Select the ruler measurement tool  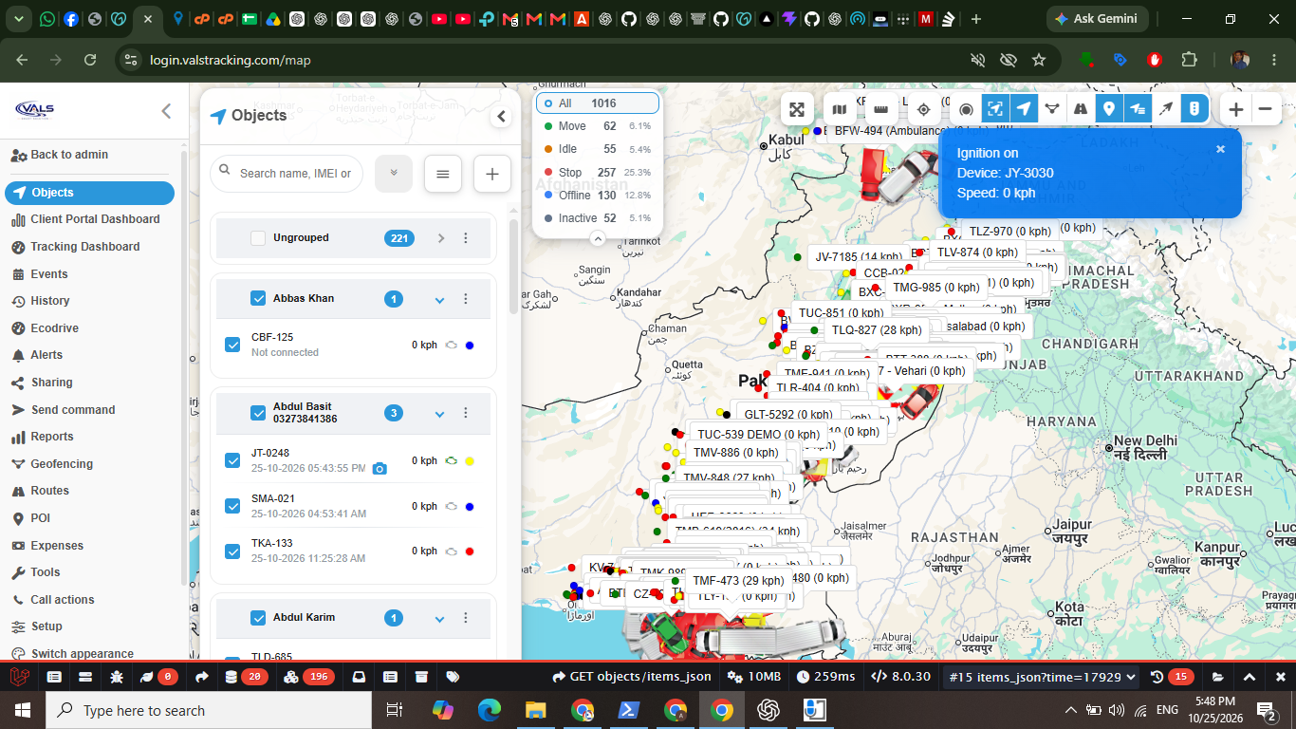pyautogui.click(x=881, y=109)
